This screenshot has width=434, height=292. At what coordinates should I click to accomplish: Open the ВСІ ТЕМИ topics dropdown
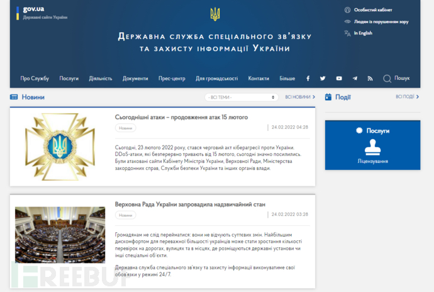tap(242, 98)
